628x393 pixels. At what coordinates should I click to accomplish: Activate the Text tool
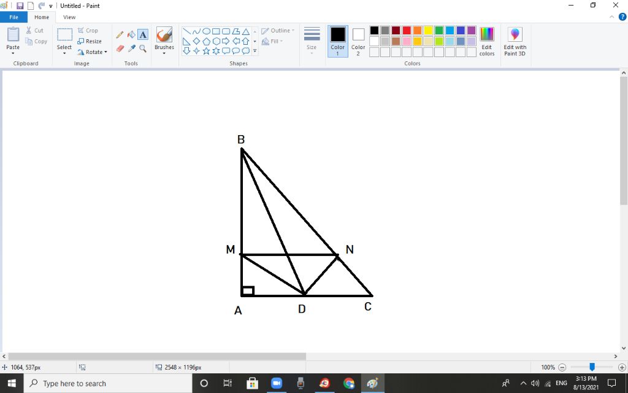pyautogui.click(x=142, y=35)
